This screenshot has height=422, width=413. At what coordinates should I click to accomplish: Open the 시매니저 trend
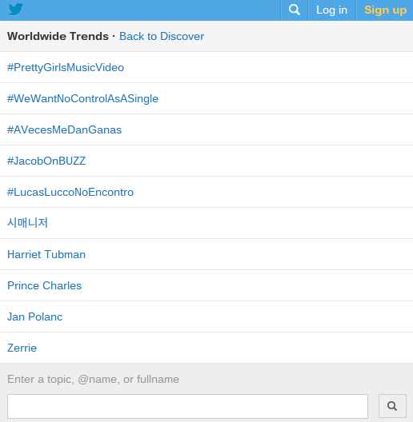pos(27,223)
